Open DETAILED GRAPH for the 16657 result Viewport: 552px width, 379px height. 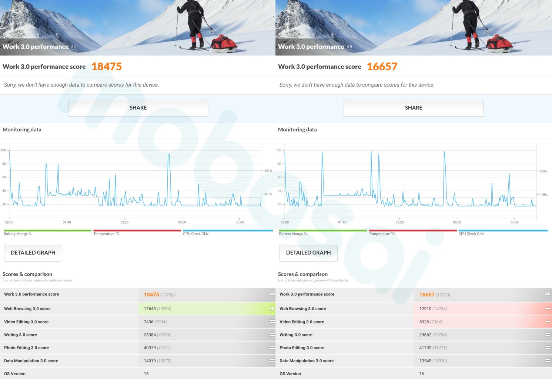click(308, 253)
